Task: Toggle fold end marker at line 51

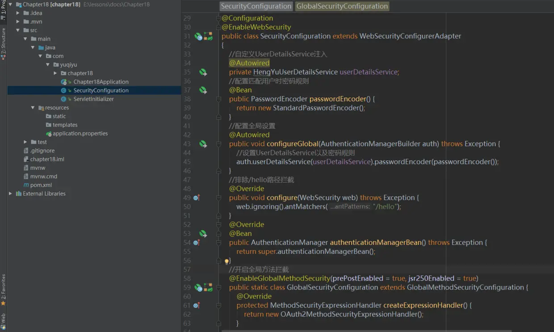Action: tap(218, 215)
